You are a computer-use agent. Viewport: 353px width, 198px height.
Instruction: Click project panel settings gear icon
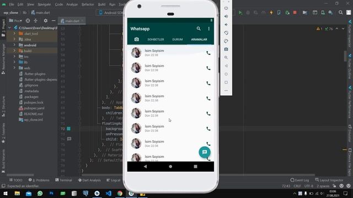click(45, 21)
